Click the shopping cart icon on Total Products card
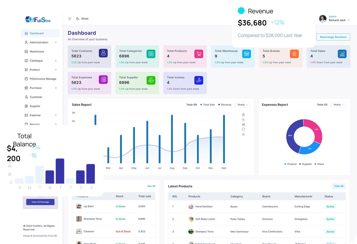 click(199, 54)
